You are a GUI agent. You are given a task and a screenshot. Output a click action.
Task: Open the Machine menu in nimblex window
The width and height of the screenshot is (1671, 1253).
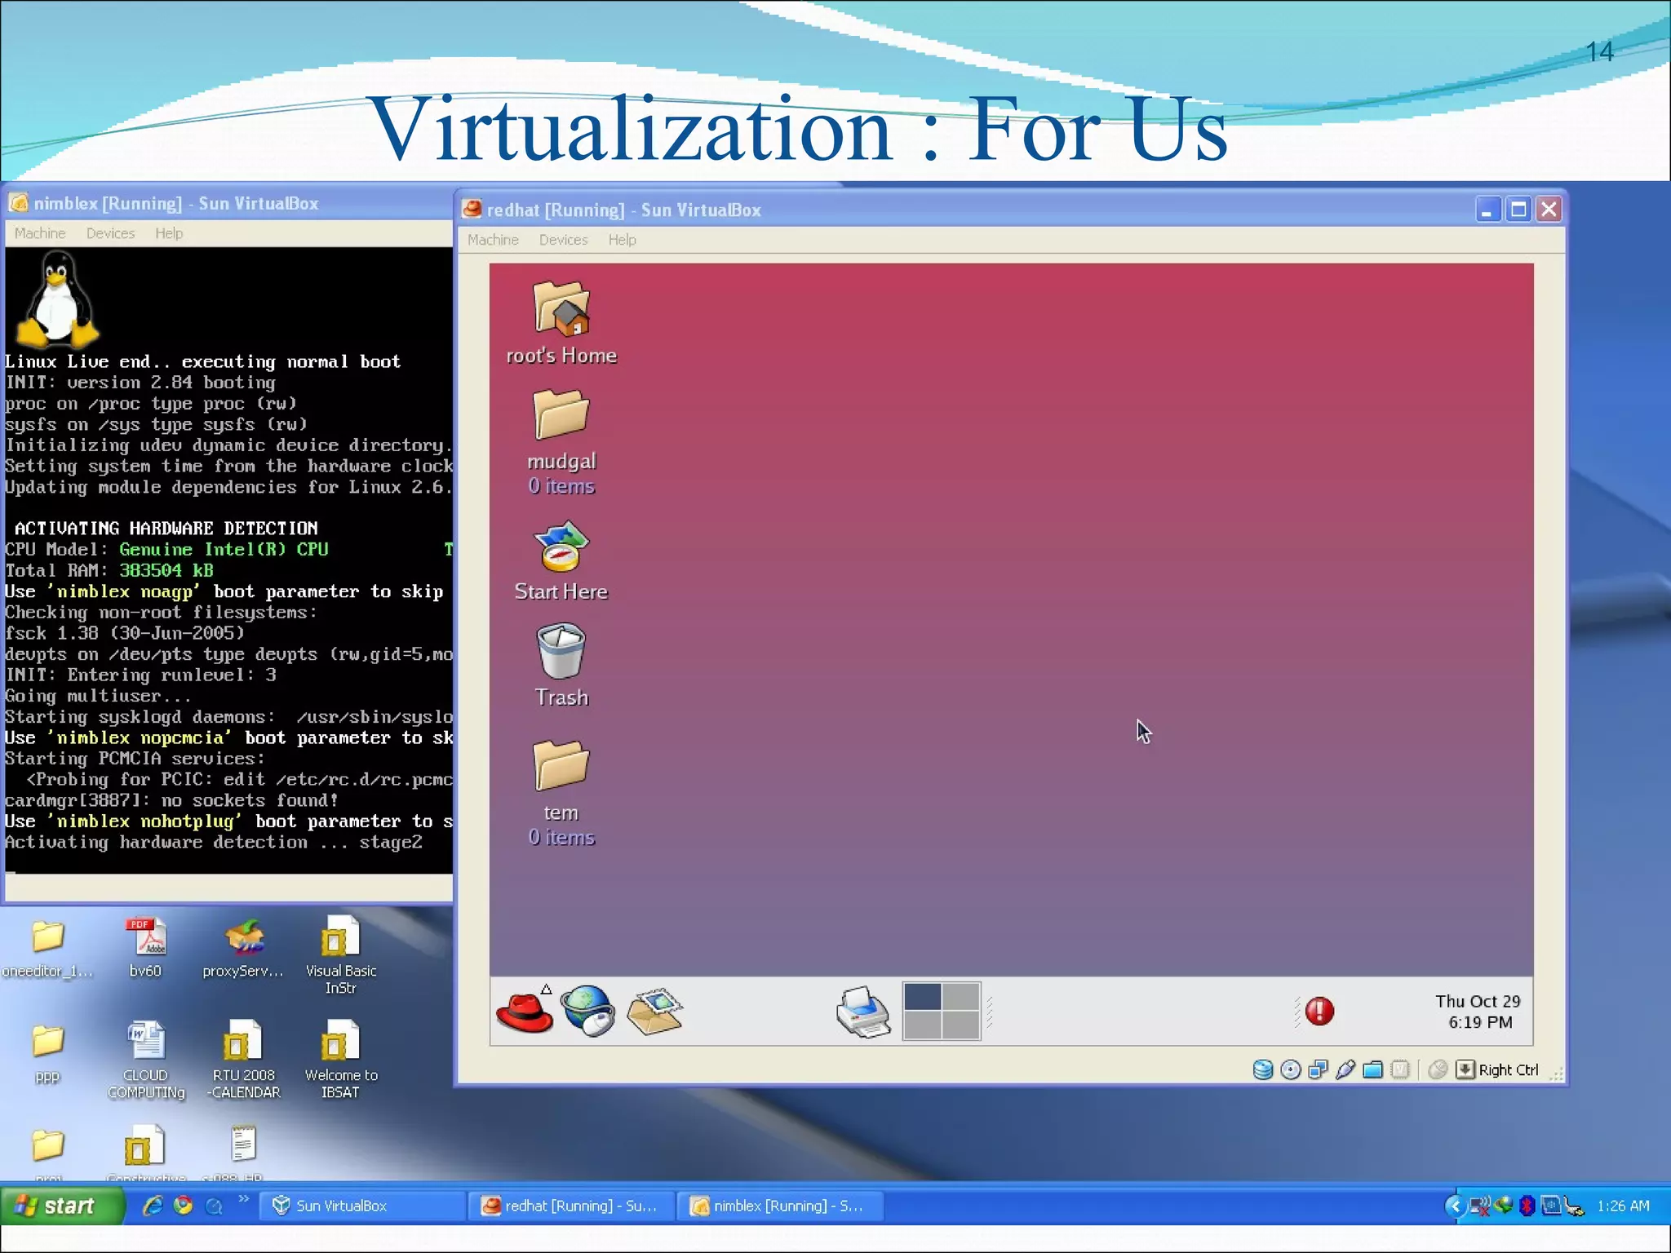click(x=40, y=233)
